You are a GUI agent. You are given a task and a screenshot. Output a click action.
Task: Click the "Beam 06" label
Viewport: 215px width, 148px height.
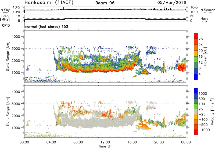pyautogui.click(x=105, y=3)
